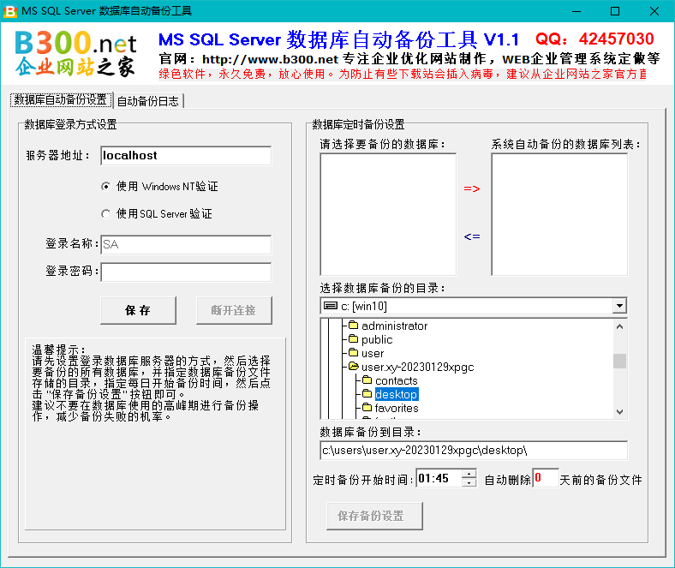
Task: Click the 服务器地址 localhost field
Action: (186, 155)
